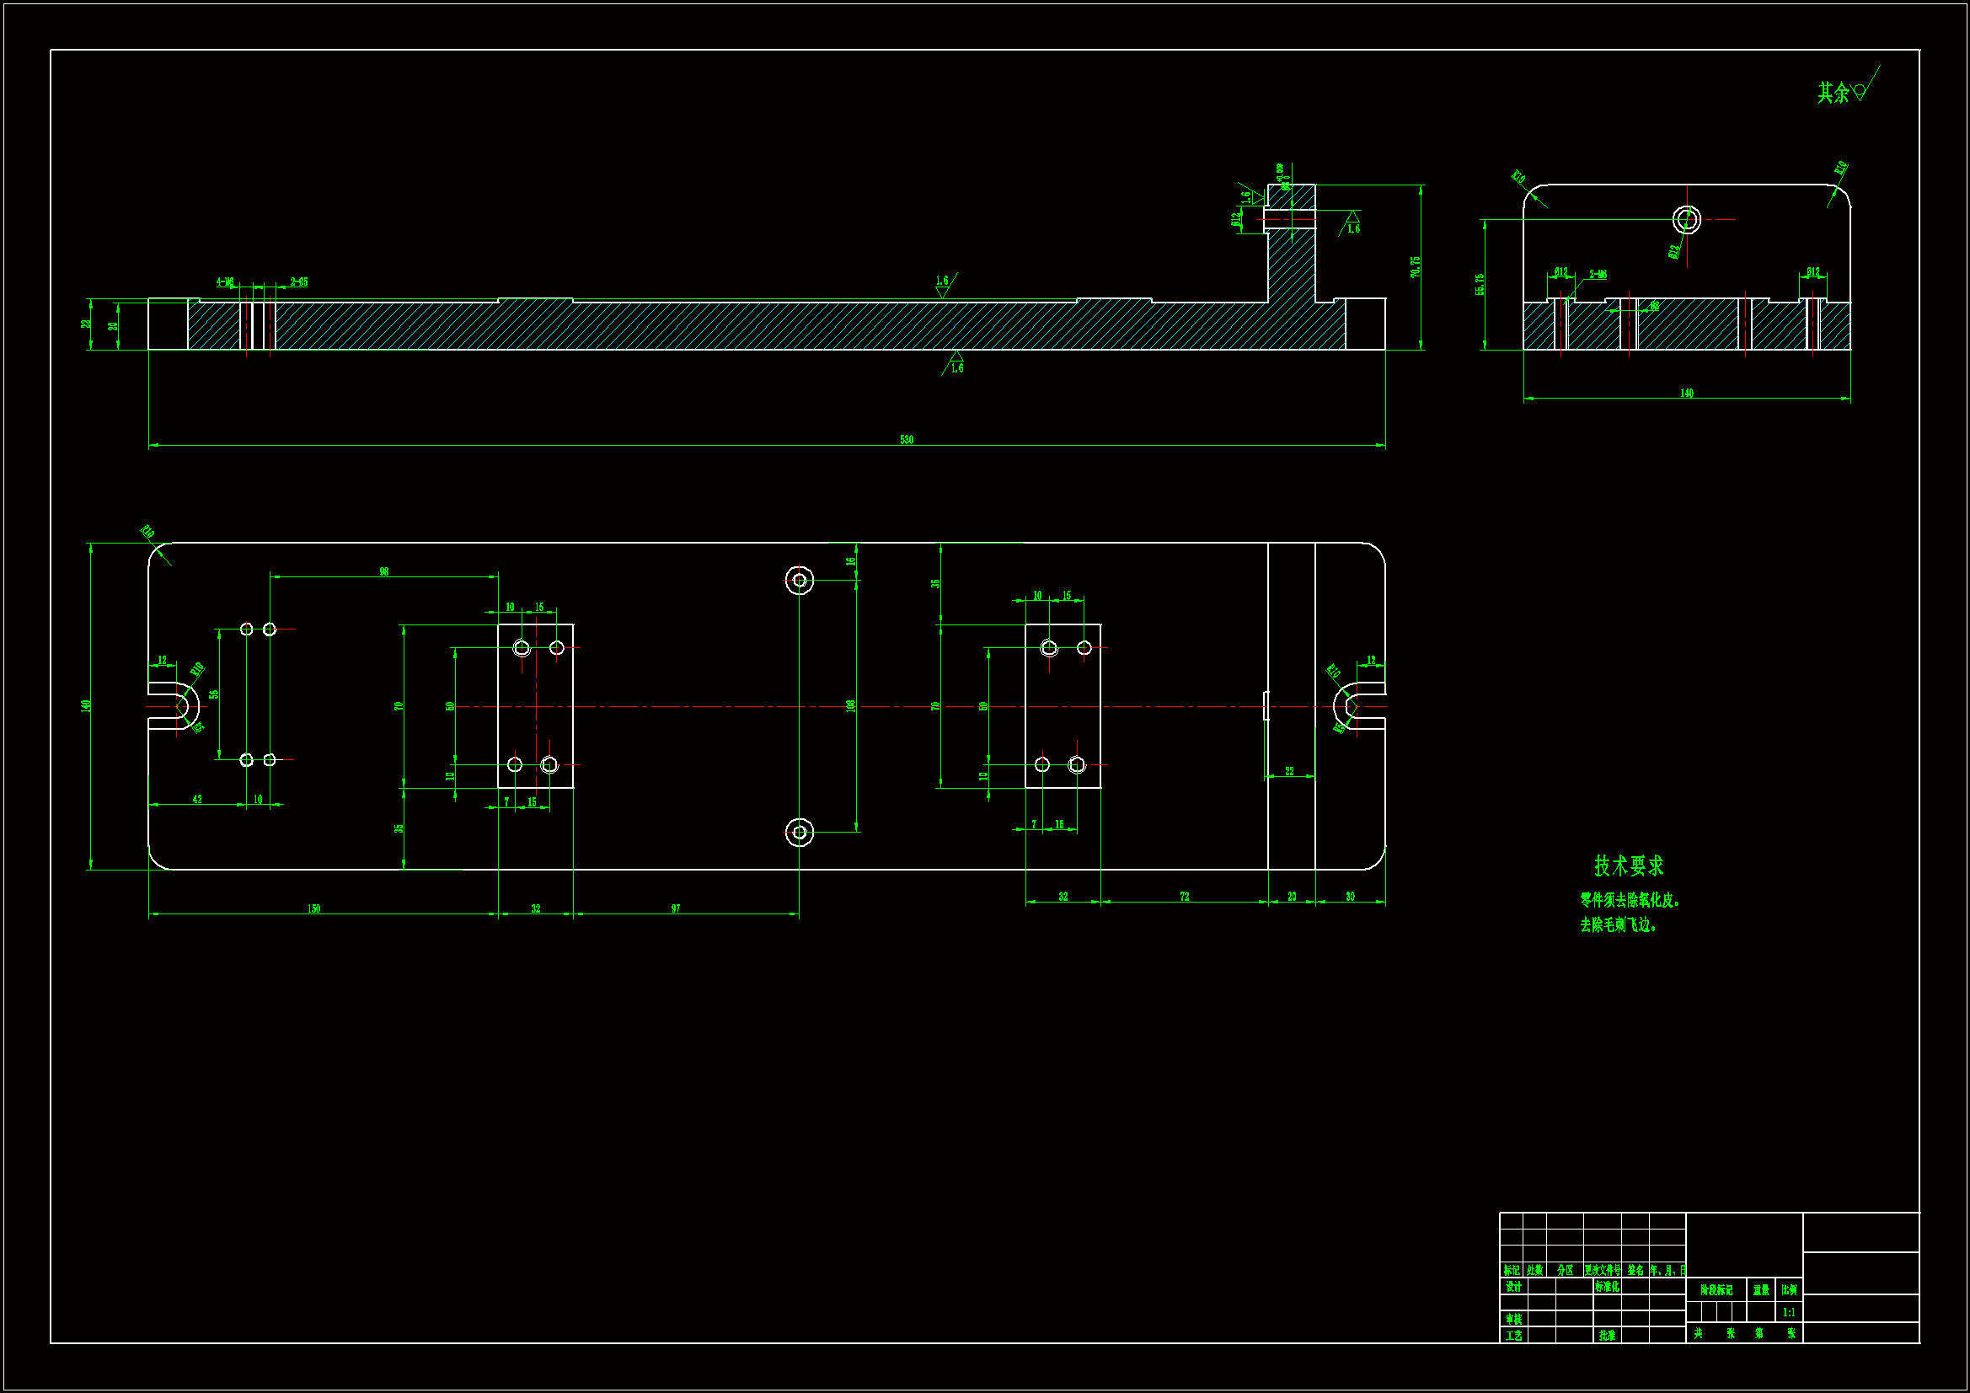
Task: Click the 技术要求 heading text
Action: [1629, 866]
